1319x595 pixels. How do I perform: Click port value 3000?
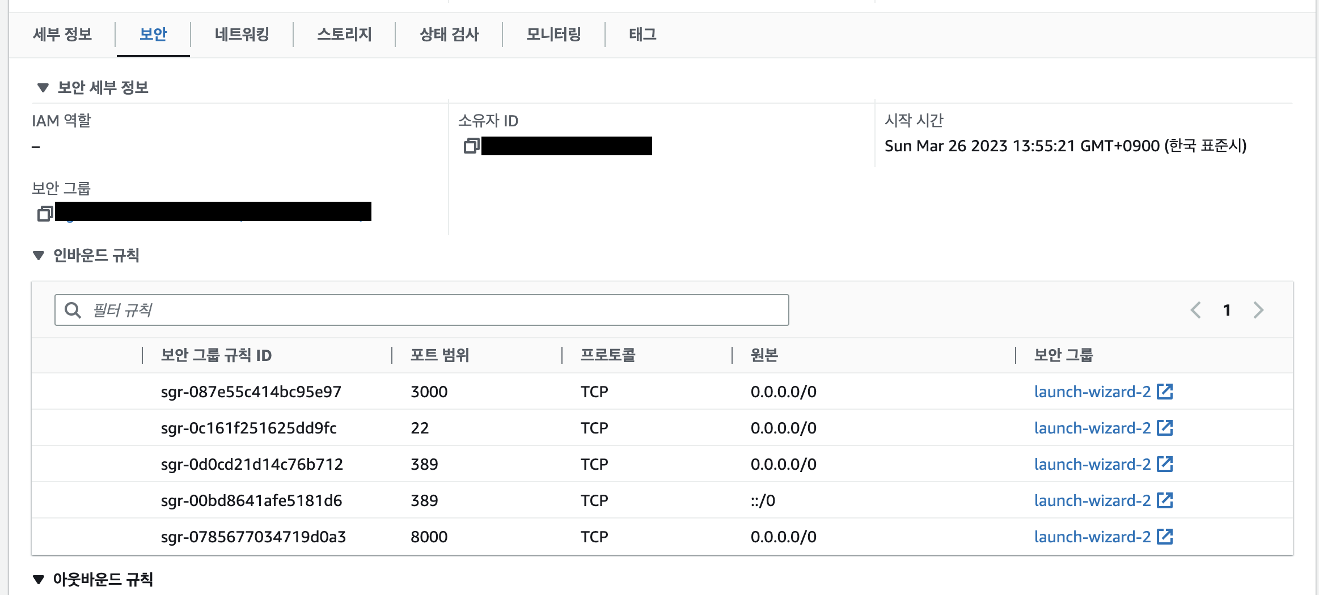click(x=429, y=392)
